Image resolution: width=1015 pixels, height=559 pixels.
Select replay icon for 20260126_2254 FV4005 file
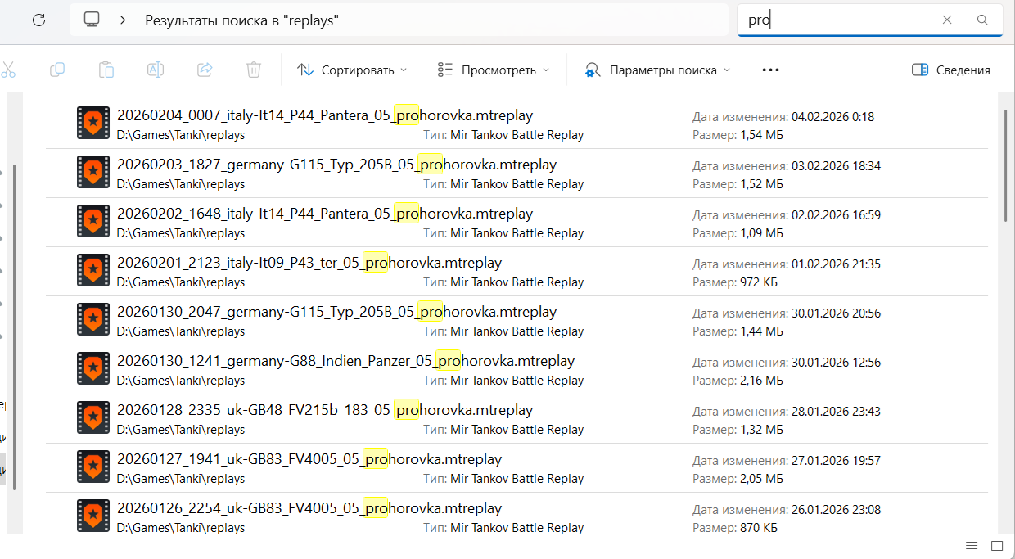(x=93, y=516)
